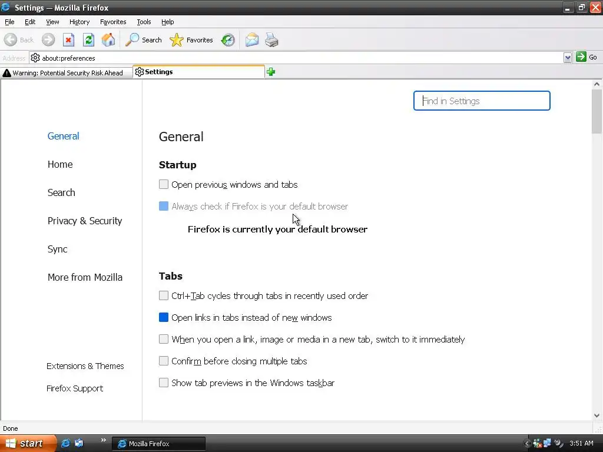Open Home settings category
Image resolution: width=603 pixels, height=452 pixels.
(x=60, y=164)
